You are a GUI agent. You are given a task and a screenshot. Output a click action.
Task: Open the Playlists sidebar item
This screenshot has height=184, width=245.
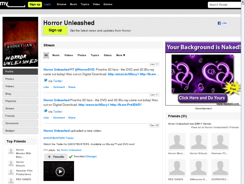(20, 101)
